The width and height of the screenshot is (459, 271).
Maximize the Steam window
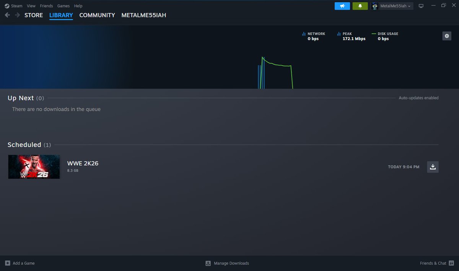click(444, 6)
